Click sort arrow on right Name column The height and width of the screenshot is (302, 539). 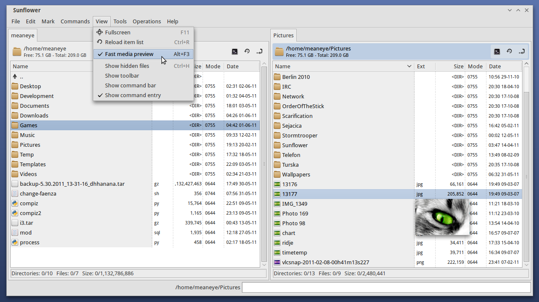pos(409,67)
